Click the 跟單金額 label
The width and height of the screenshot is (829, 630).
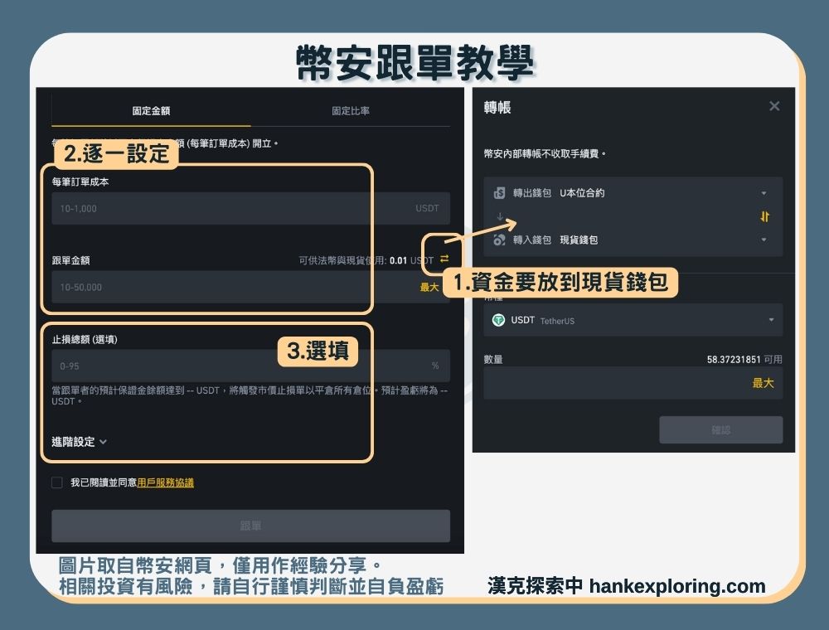point(70,260)
